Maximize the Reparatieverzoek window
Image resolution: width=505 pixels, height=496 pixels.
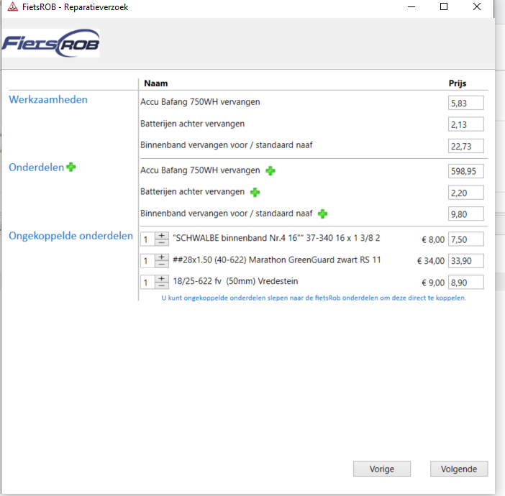click(444, 7)
